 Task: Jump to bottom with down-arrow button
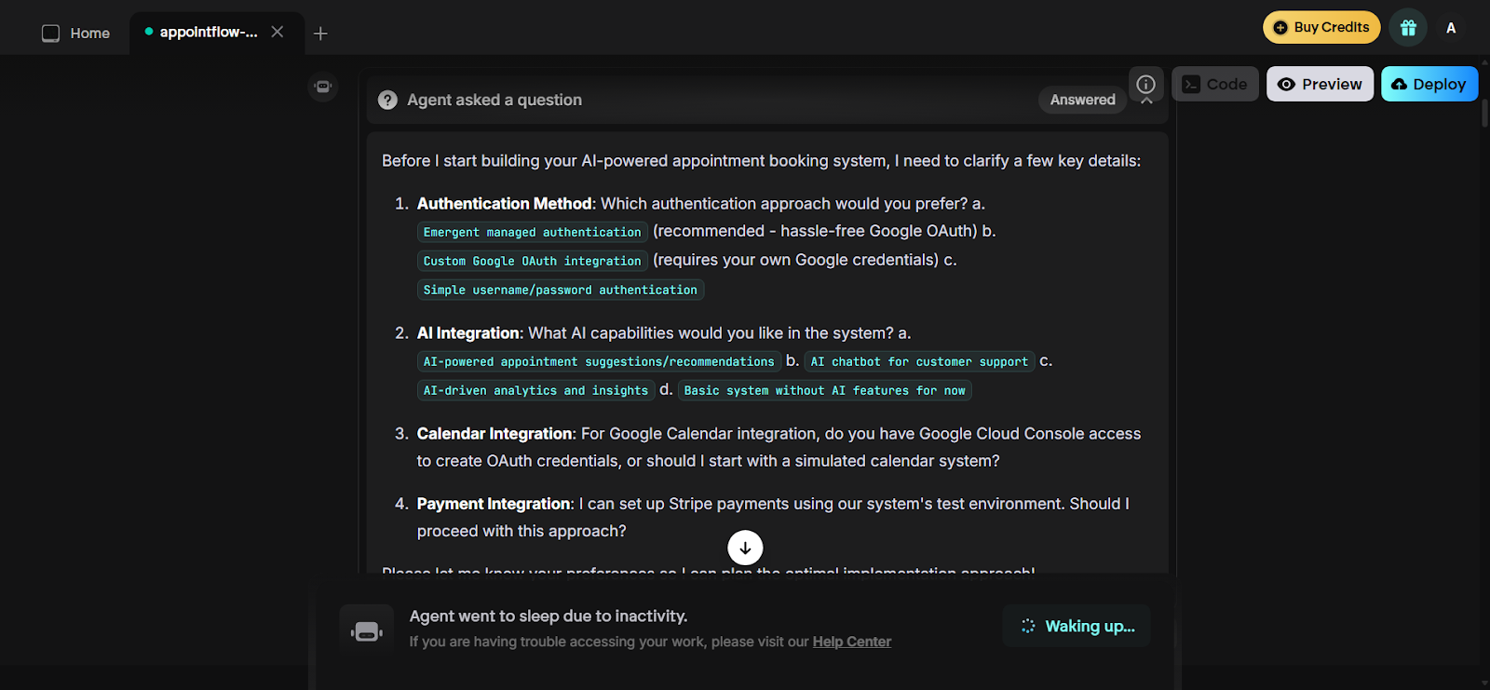[x=745, y=548]
